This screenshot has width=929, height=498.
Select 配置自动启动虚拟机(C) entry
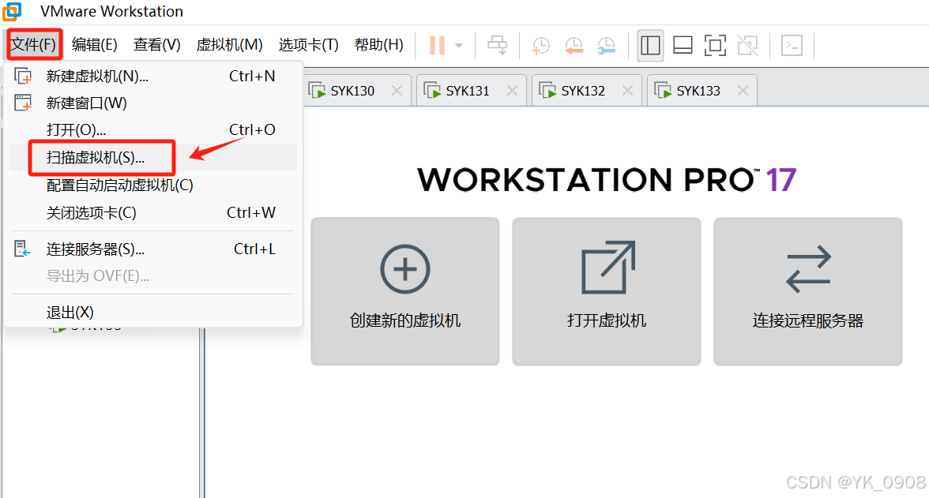tap(153, 185)
